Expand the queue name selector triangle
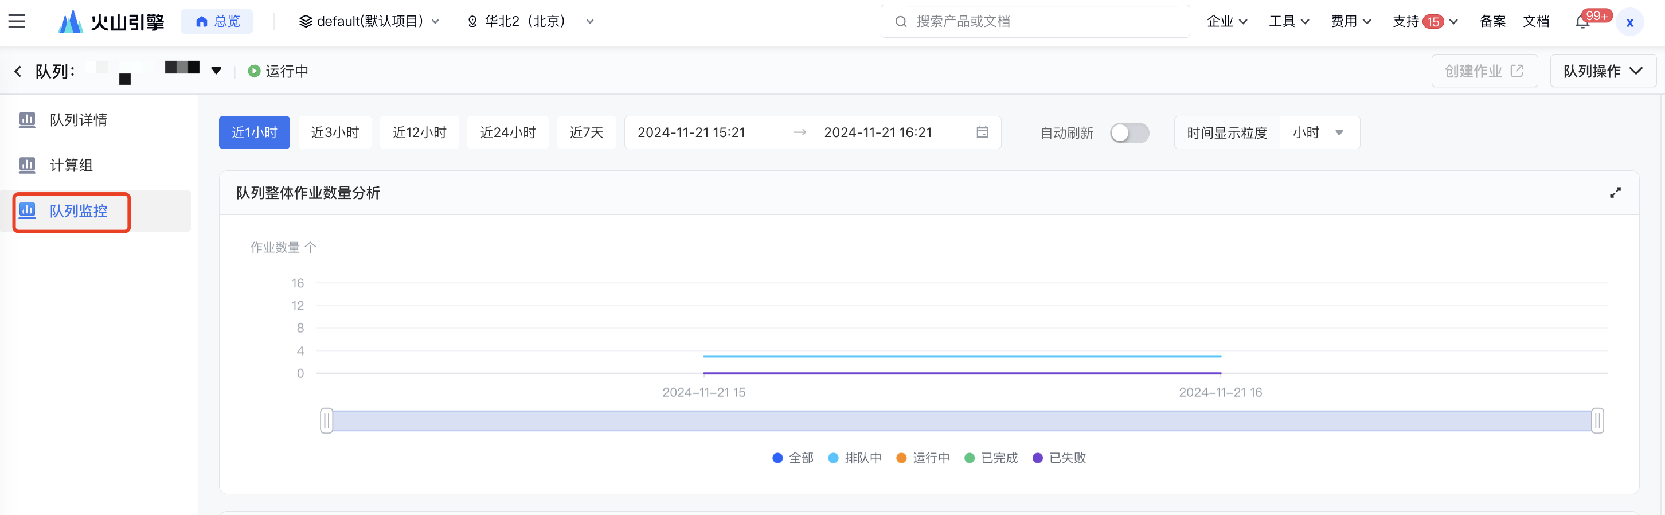This screenshot has height=515, width=1665. point(217,71)
